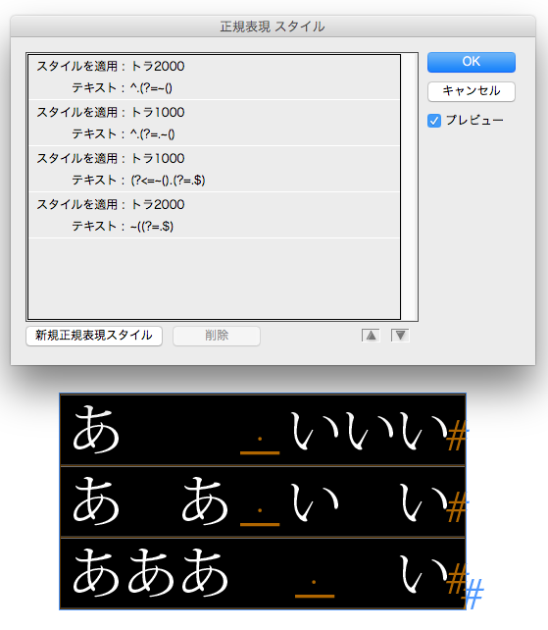548x630 pixels.
Task: Create a 新規正規表現スタイル
Action: point(94,336)
